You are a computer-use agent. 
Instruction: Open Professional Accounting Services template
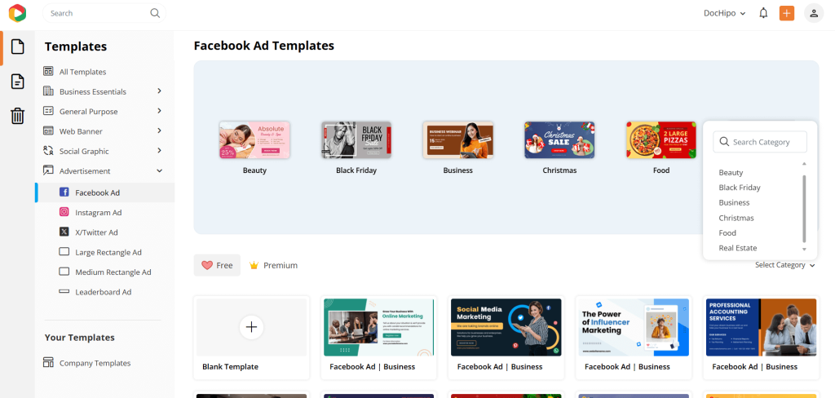coord(761,327)
